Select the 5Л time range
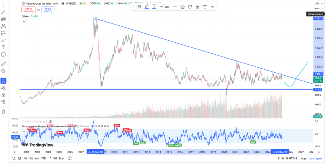The width and height of the screenshot is (326, 164). [55, 158]
